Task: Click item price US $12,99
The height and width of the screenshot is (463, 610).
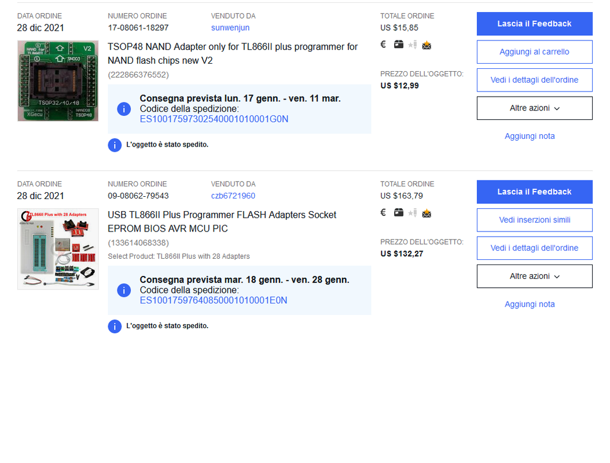Action: pyautogui.click(x=399, y=86)
